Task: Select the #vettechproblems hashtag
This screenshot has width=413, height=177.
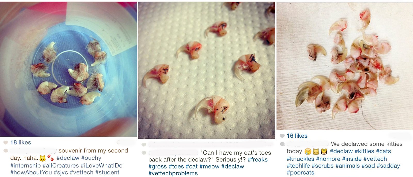Action: coord(173,173)
